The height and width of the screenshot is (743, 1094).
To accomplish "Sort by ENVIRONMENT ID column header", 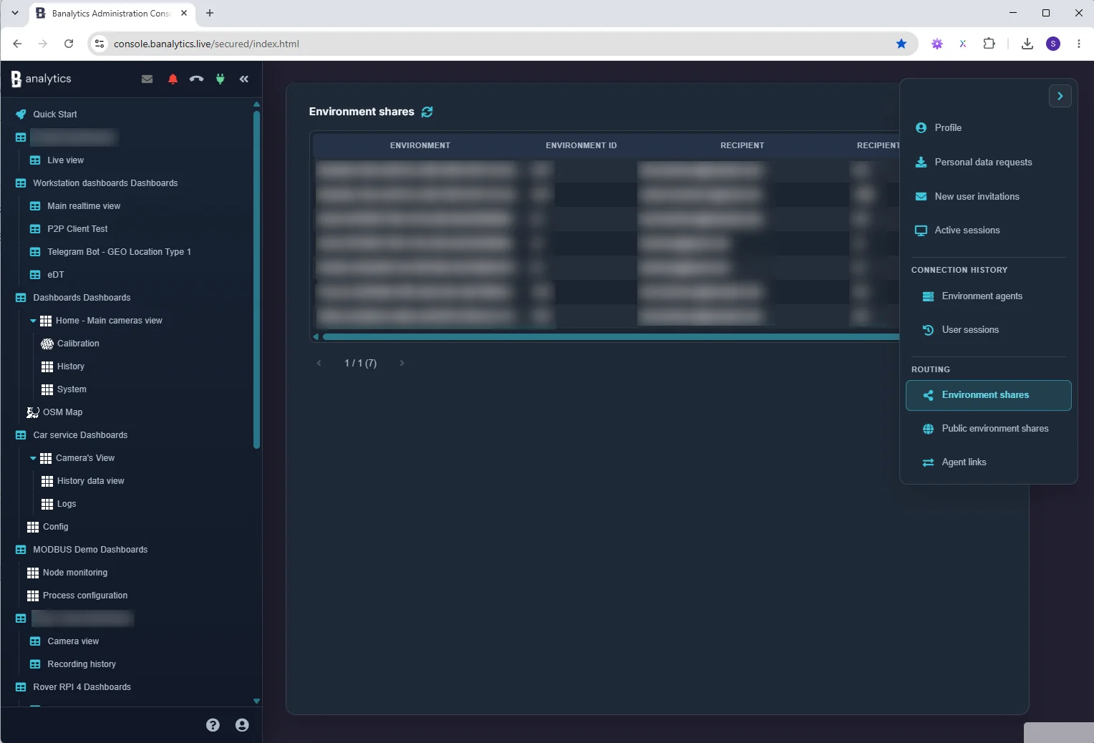I will (x=581, y=145).
